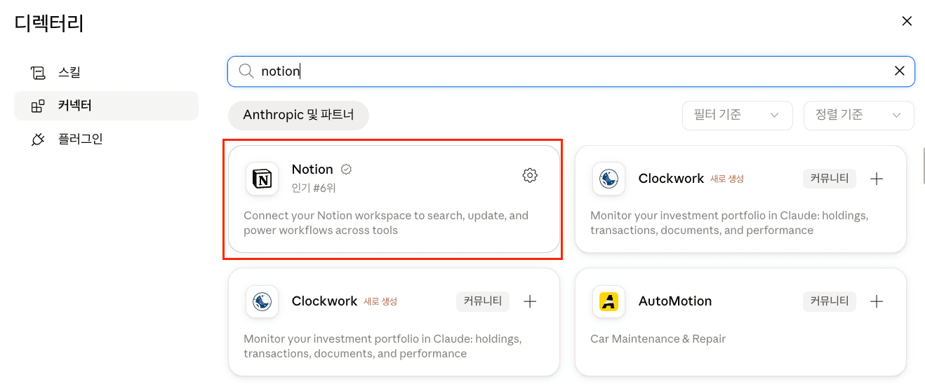The image size is (925, 384).
Task: Click the search magnifier icon
Action: [x=246, y=71]
